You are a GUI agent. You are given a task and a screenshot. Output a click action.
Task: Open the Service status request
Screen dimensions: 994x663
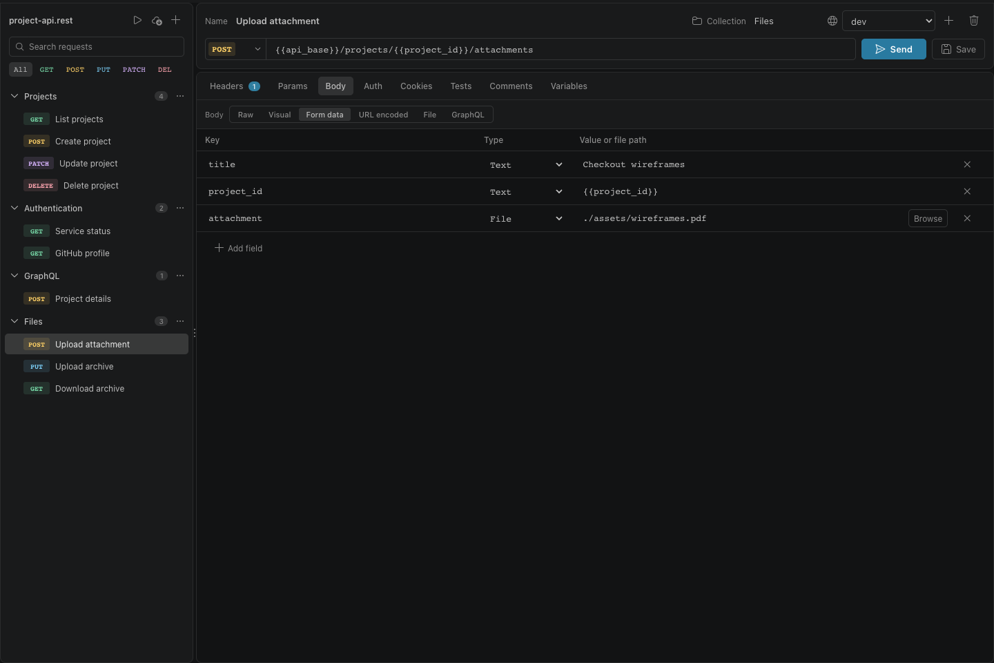pos(97,231)
